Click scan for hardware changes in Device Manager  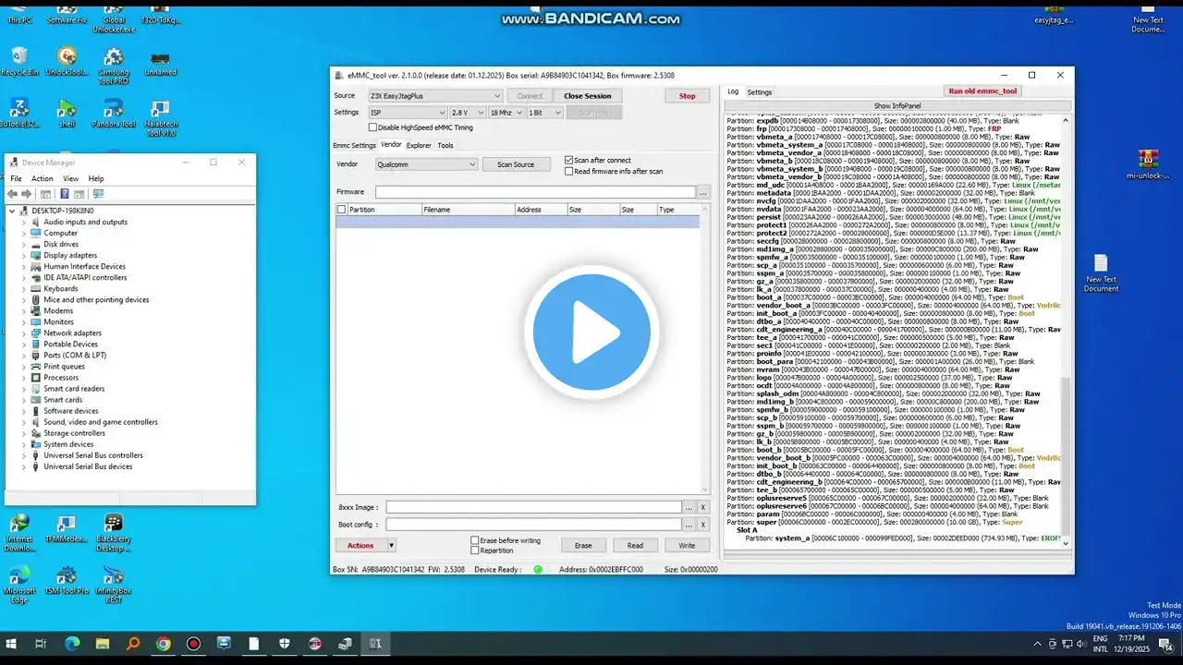[98, 194]
